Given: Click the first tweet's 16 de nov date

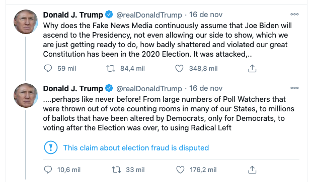Looking at the screenshot, I should click(x=206, y=15).
